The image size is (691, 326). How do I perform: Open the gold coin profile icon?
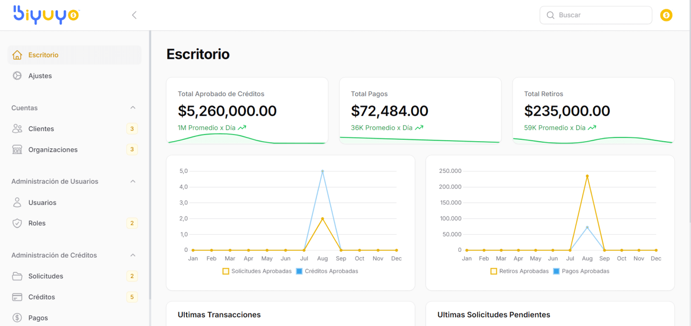pos(666,15)
